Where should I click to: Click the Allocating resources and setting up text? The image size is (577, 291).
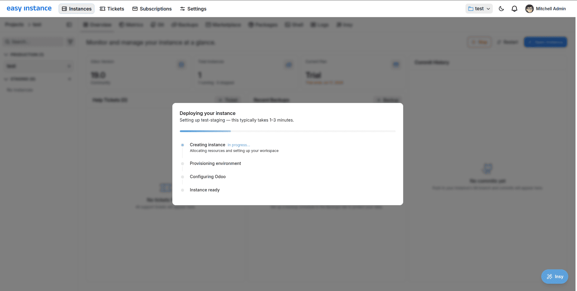[234, 151]
